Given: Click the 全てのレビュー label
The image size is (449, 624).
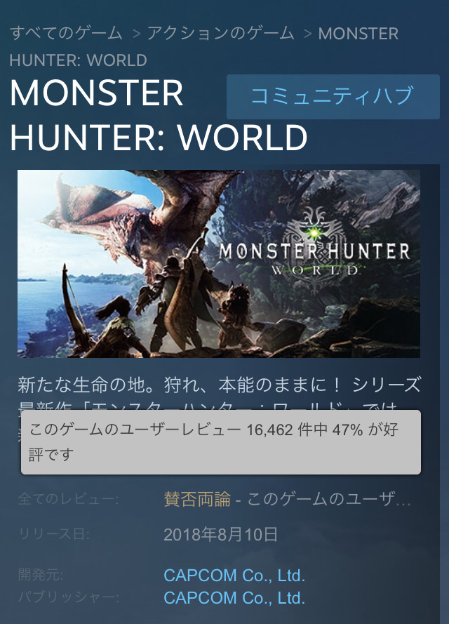Looking at the screenshot, I should coord(68,499).
